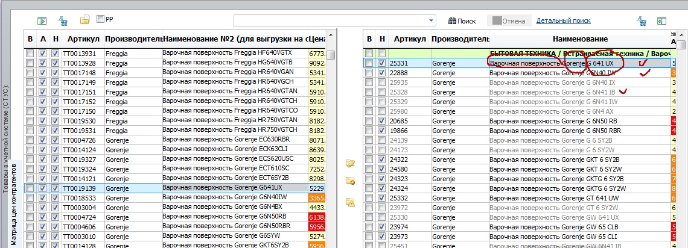688x248 pixels.
Task: Click the folder with warning triangle icon
Action: click(x=350, y=202)
